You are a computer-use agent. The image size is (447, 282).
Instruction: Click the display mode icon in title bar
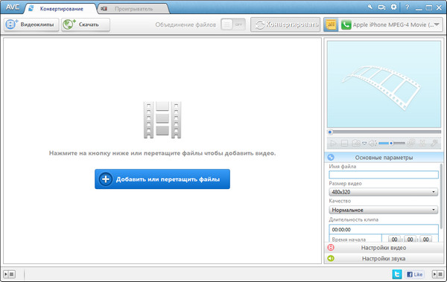pos(381,7)
